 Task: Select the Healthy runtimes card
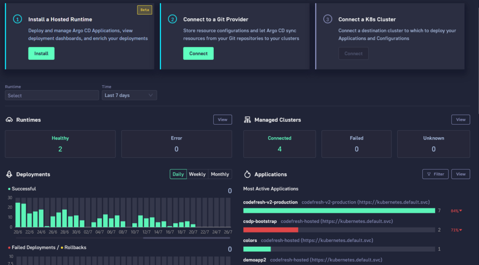60,144
